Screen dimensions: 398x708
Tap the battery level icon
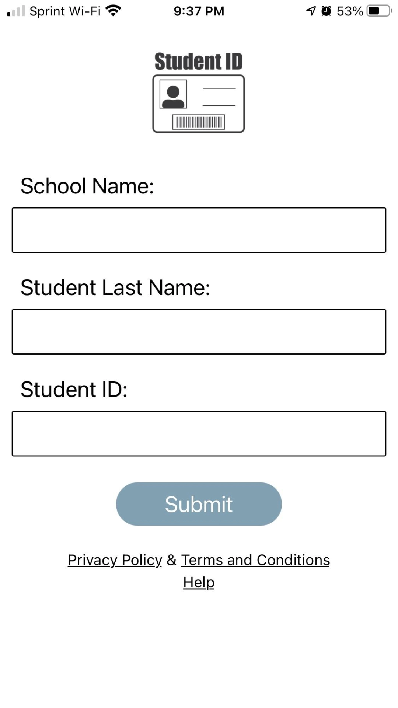click(x=379, y=11)
